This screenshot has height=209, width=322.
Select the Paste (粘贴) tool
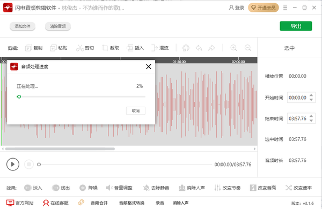[x=53, y=48]
